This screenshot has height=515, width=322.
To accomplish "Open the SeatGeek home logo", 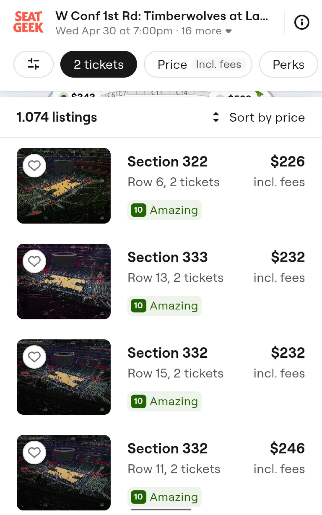I will click(28, 22).
